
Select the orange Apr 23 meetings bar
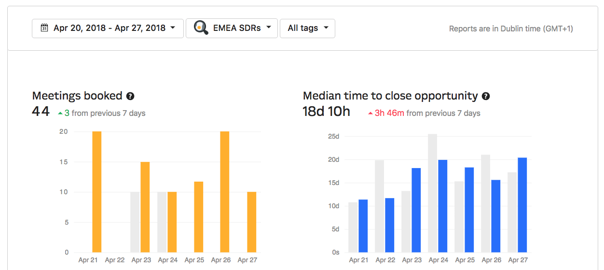pyautogui.click(x=145, y=207)
